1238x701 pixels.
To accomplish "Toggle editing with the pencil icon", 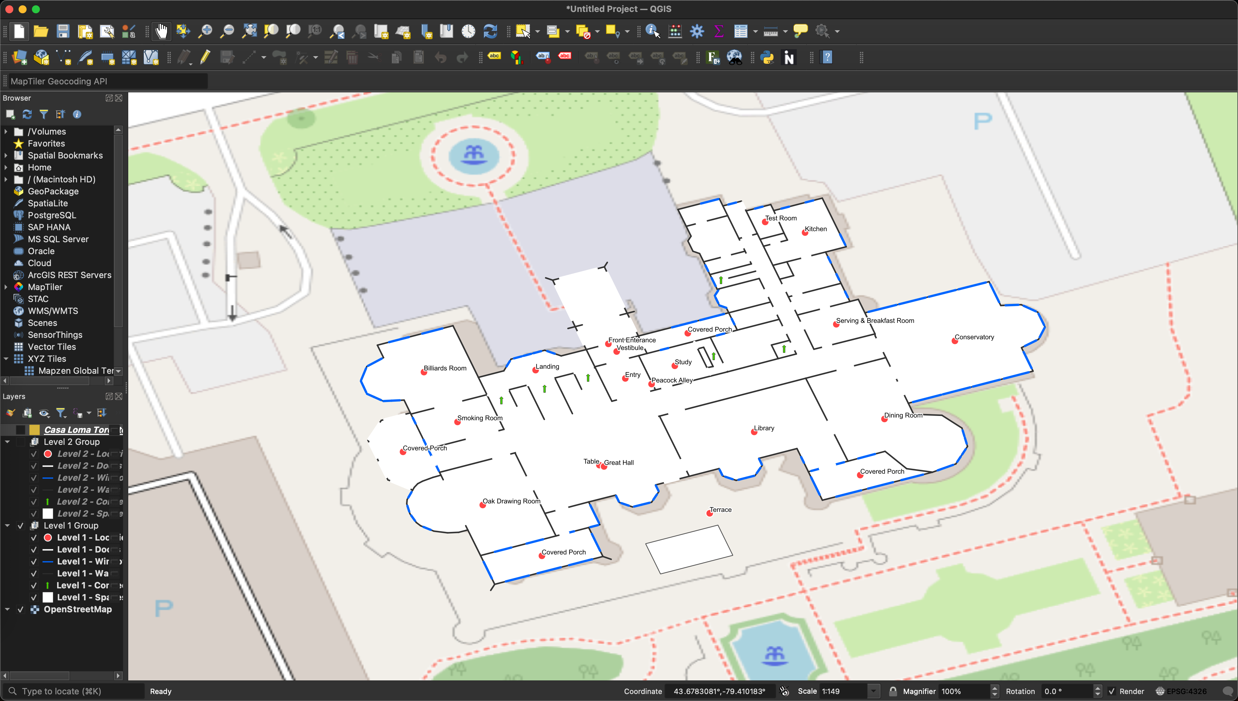I will click(205, 57).
